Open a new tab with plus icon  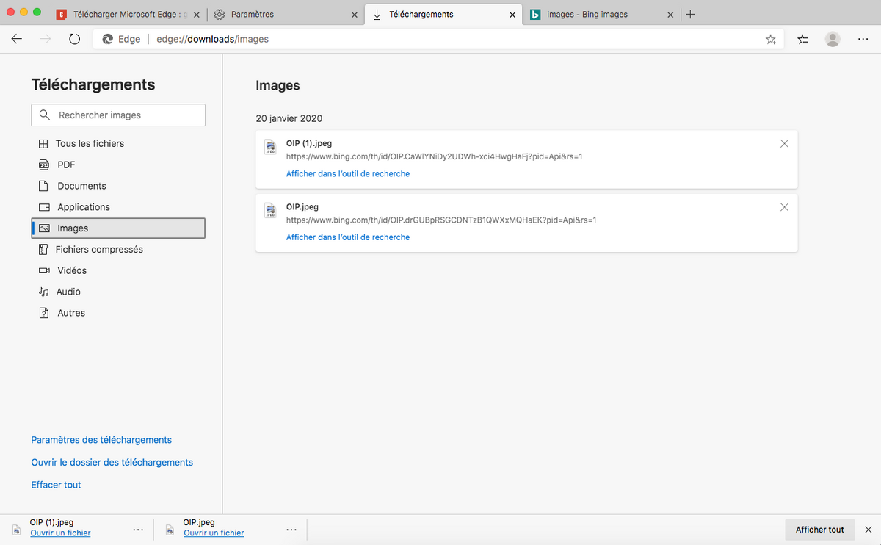click(690, 14)
